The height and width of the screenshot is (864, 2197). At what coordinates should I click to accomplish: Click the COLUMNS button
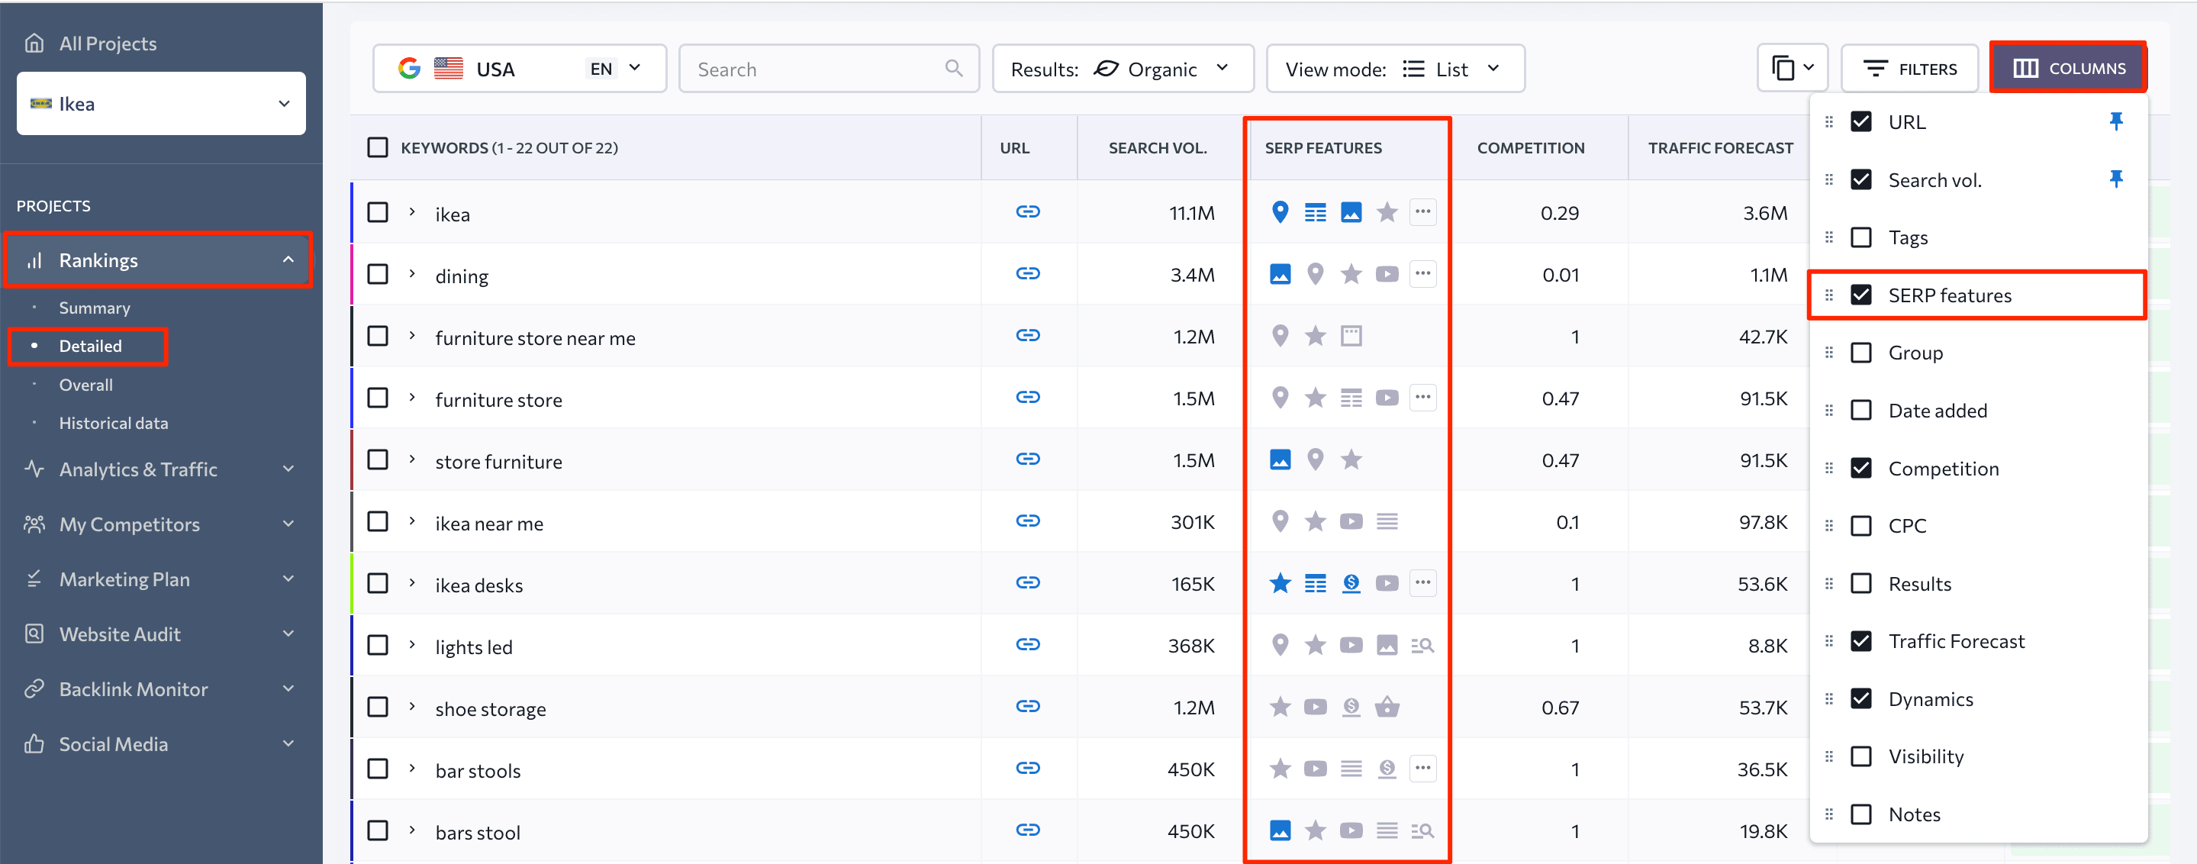coord(2069,67)
